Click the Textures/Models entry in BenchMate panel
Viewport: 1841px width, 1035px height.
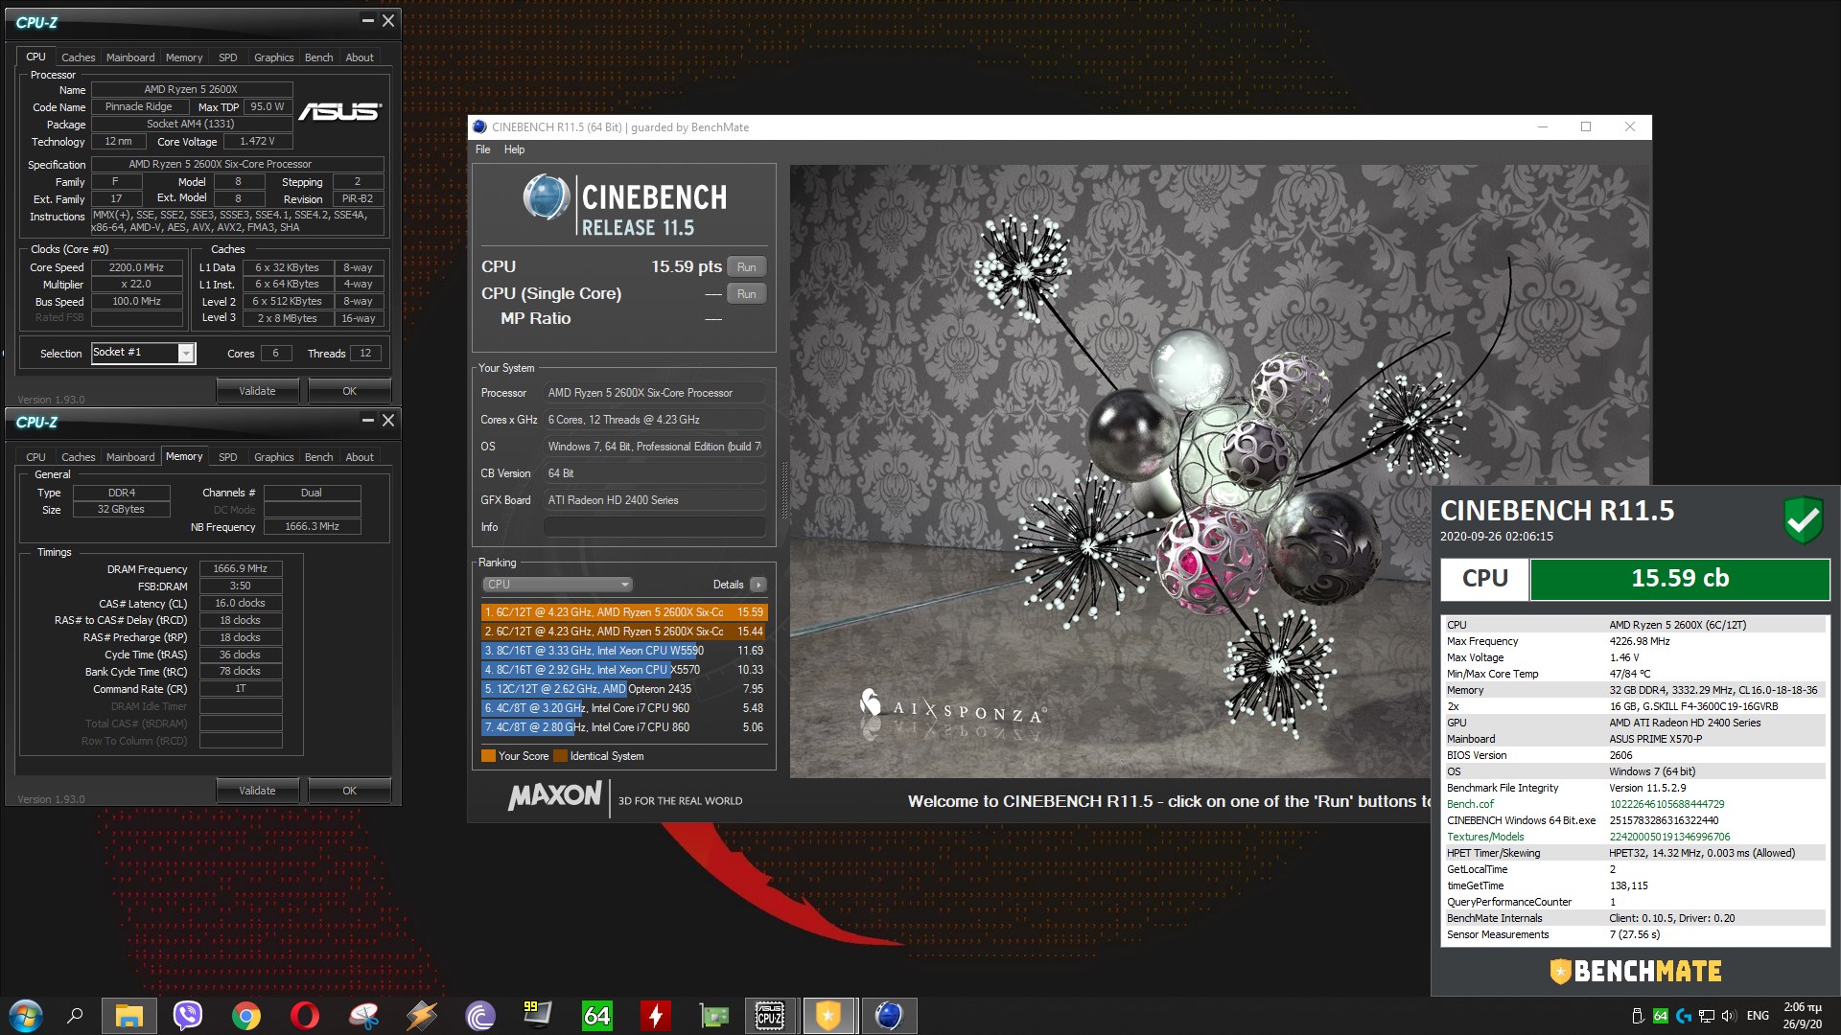pos(1485,837)
